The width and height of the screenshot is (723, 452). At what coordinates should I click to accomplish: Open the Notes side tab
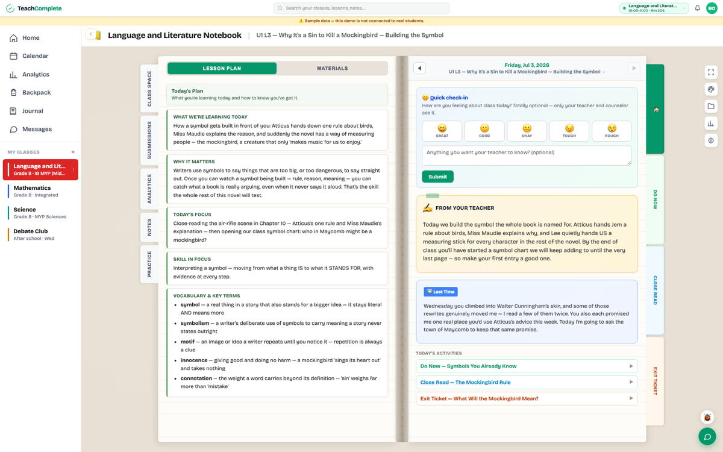coord(149,227)
